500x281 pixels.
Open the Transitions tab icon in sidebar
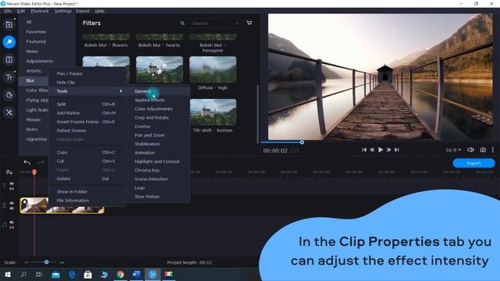(x=9, y=59)
